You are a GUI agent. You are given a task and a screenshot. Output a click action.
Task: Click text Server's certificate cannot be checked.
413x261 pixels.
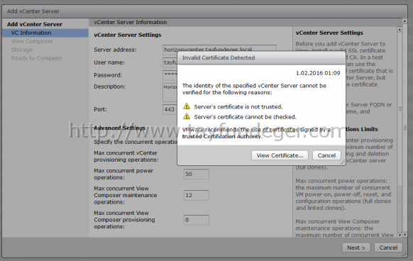tap(246, 117)
